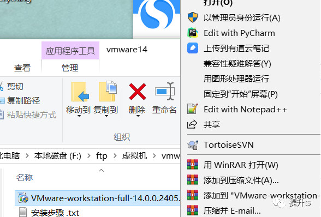This screenshot has height=217, width=321.
Task: Expand the 移动到 dropdown arrow
Action: (79, 116)
